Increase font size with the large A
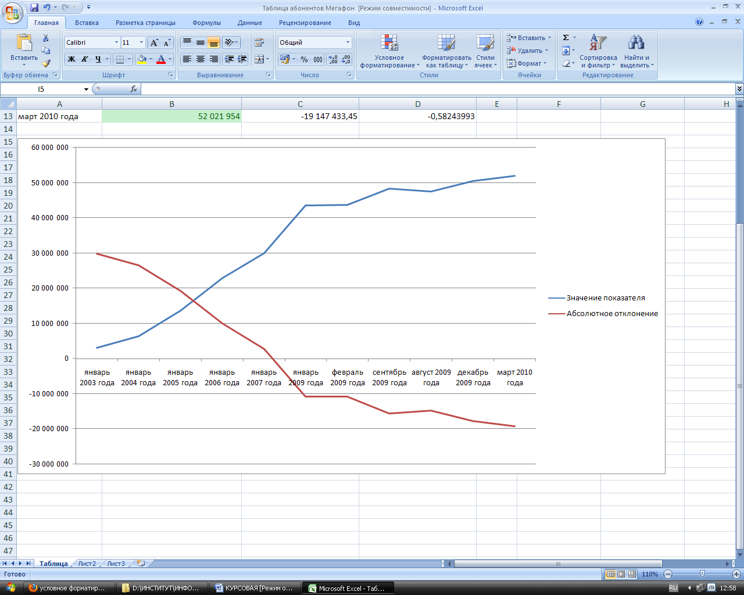Screen dimensions: 744x595 point(154,42)
